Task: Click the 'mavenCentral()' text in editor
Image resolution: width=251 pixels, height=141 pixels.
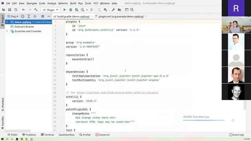Action: (x=83, y=59)
